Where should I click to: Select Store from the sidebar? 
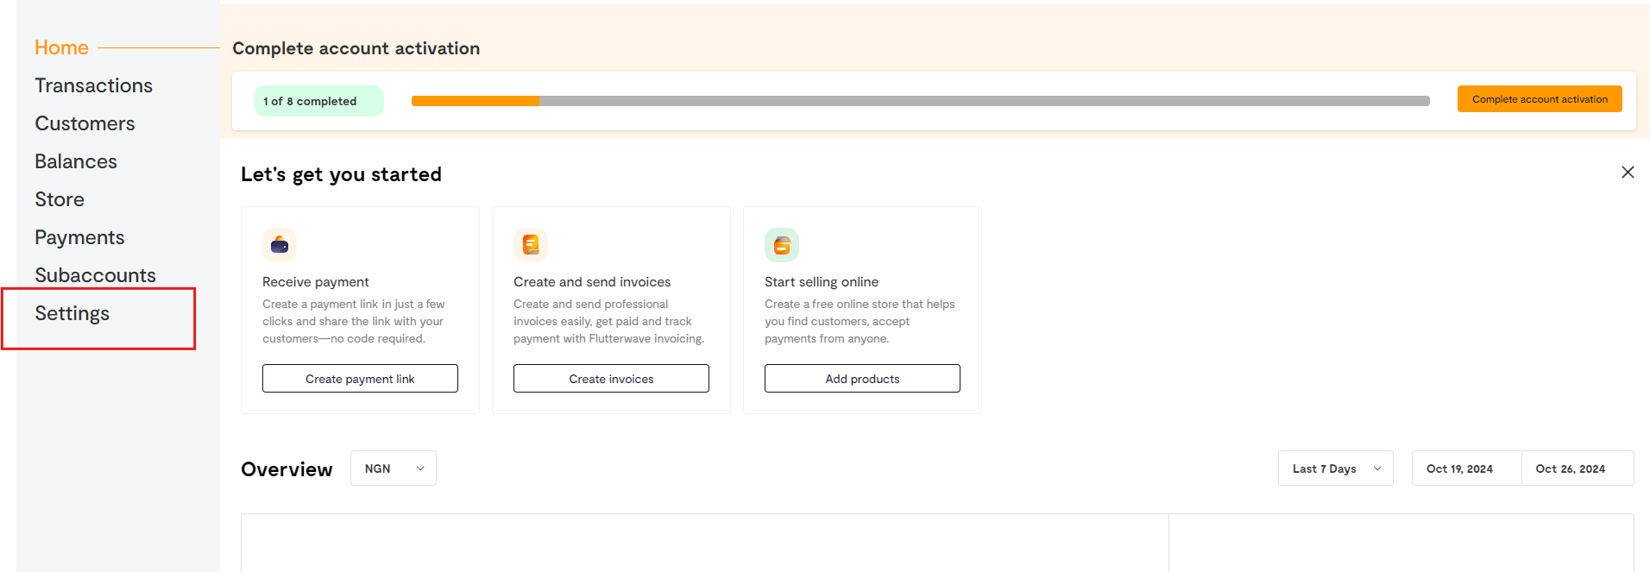(x=60, y=200)
